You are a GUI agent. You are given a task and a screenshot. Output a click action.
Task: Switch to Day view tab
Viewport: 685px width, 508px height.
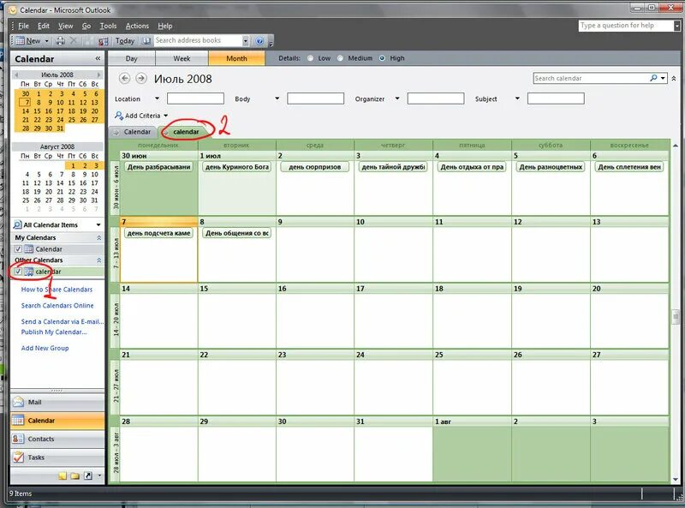(x=132, y=58)
